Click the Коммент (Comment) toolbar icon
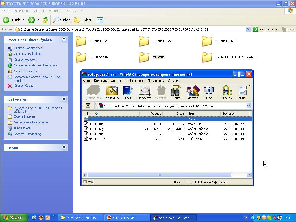Image resolution: width=296 pixels, height=222 pixels. tap(242, 92)
